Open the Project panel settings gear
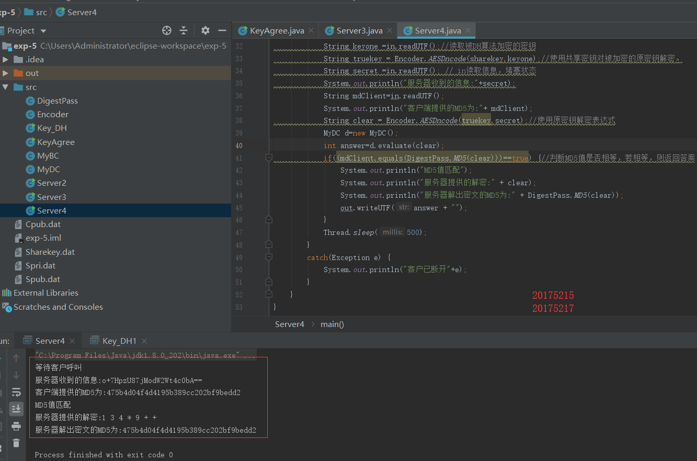 coord(205,30)
